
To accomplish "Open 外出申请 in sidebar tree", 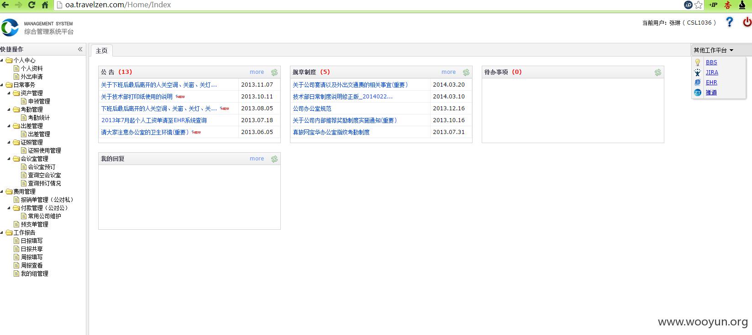I will 32,77.
